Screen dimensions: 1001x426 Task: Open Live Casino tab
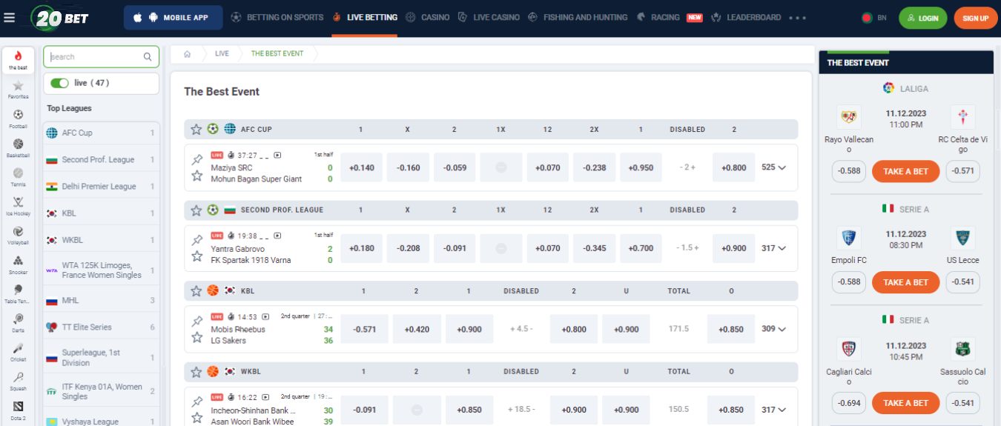click(489, 17)
